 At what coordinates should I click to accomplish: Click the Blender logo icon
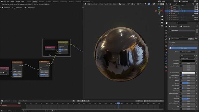point(2,1)
